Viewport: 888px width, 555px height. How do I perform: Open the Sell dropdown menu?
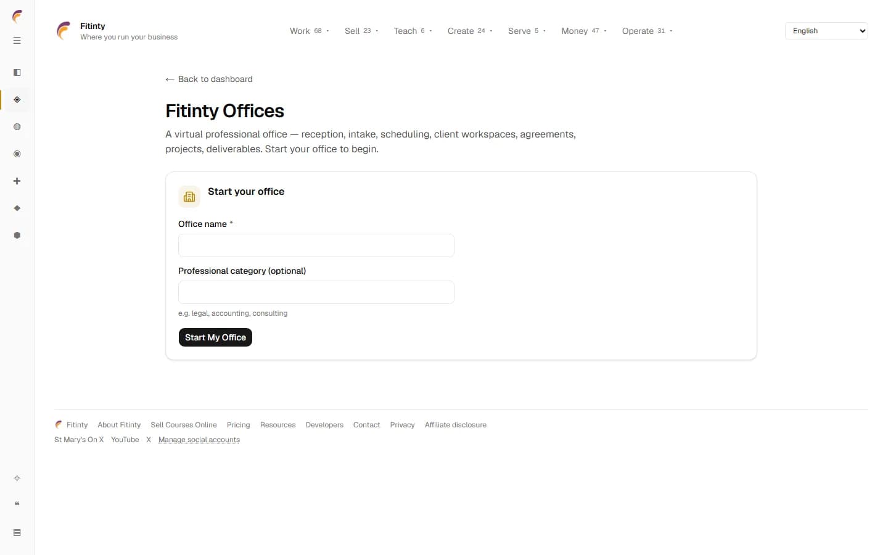click(361, 31)
